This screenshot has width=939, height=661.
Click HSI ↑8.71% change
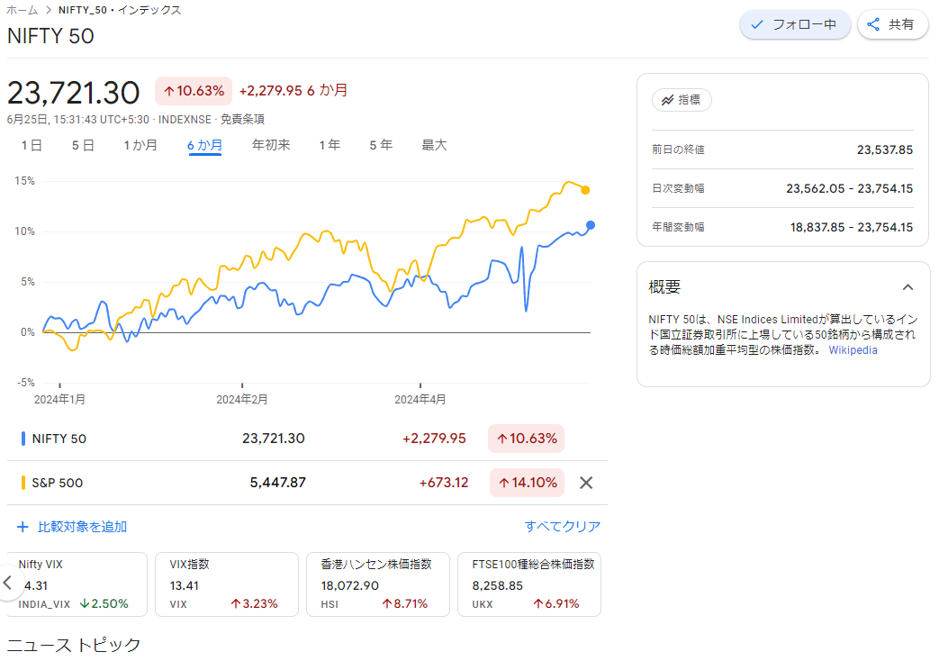click(x=405, y=604)
